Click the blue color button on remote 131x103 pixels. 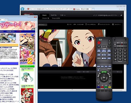point(98,87)
